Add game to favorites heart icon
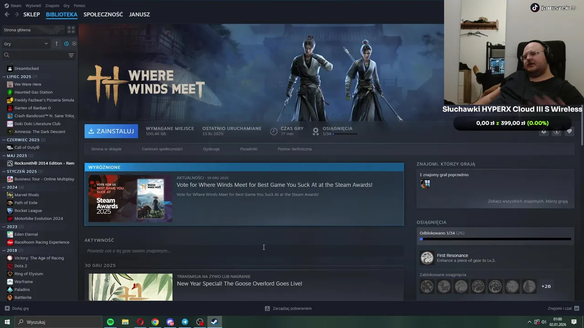This screenshot has width=584, height=328. pos(569,132)
